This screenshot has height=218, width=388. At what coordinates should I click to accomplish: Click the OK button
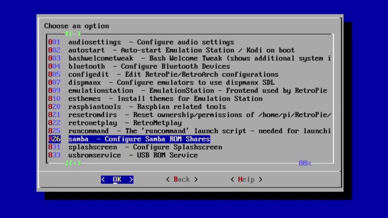[117, 179]
